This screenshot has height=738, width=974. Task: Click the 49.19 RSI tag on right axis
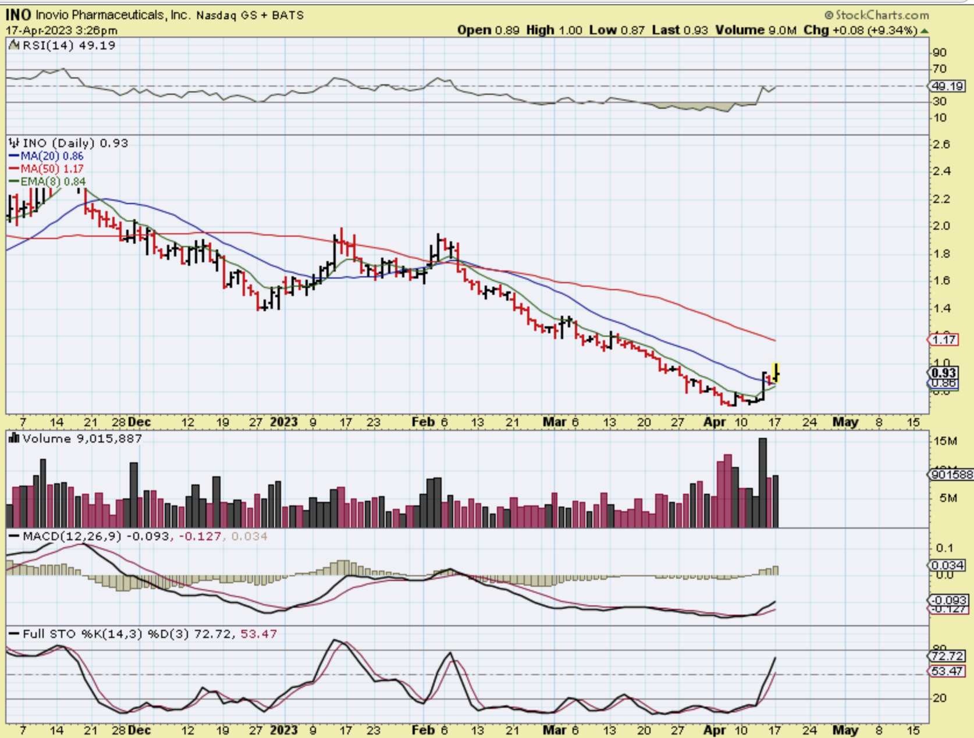click(947, 86)
